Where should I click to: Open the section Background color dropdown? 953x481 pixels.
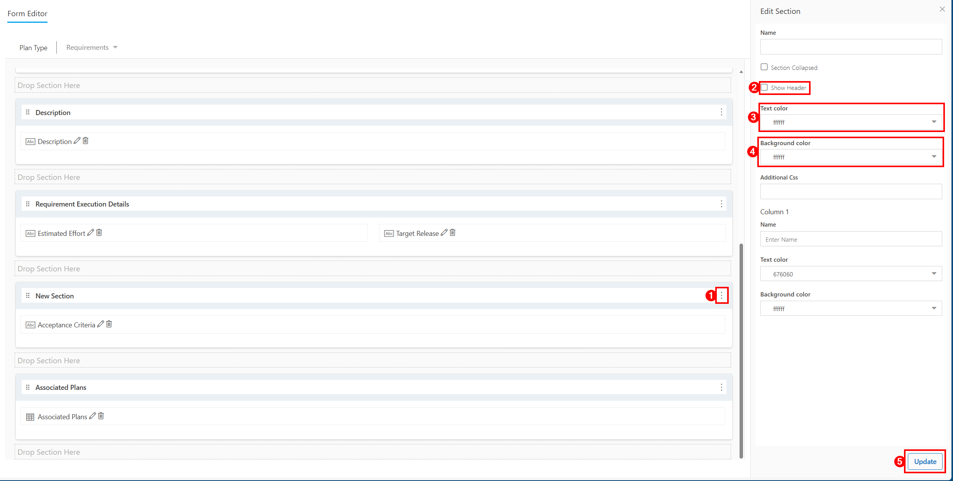tap(851, 157)
